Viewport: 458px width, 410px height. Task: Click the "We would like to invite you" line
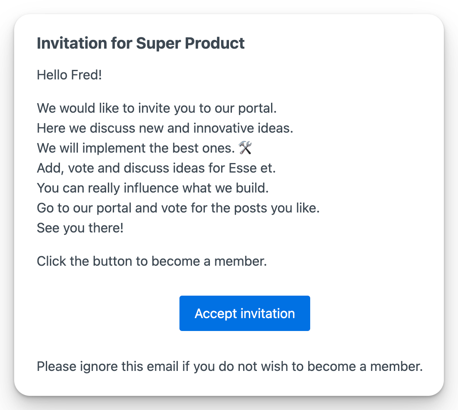coord(157,109)
